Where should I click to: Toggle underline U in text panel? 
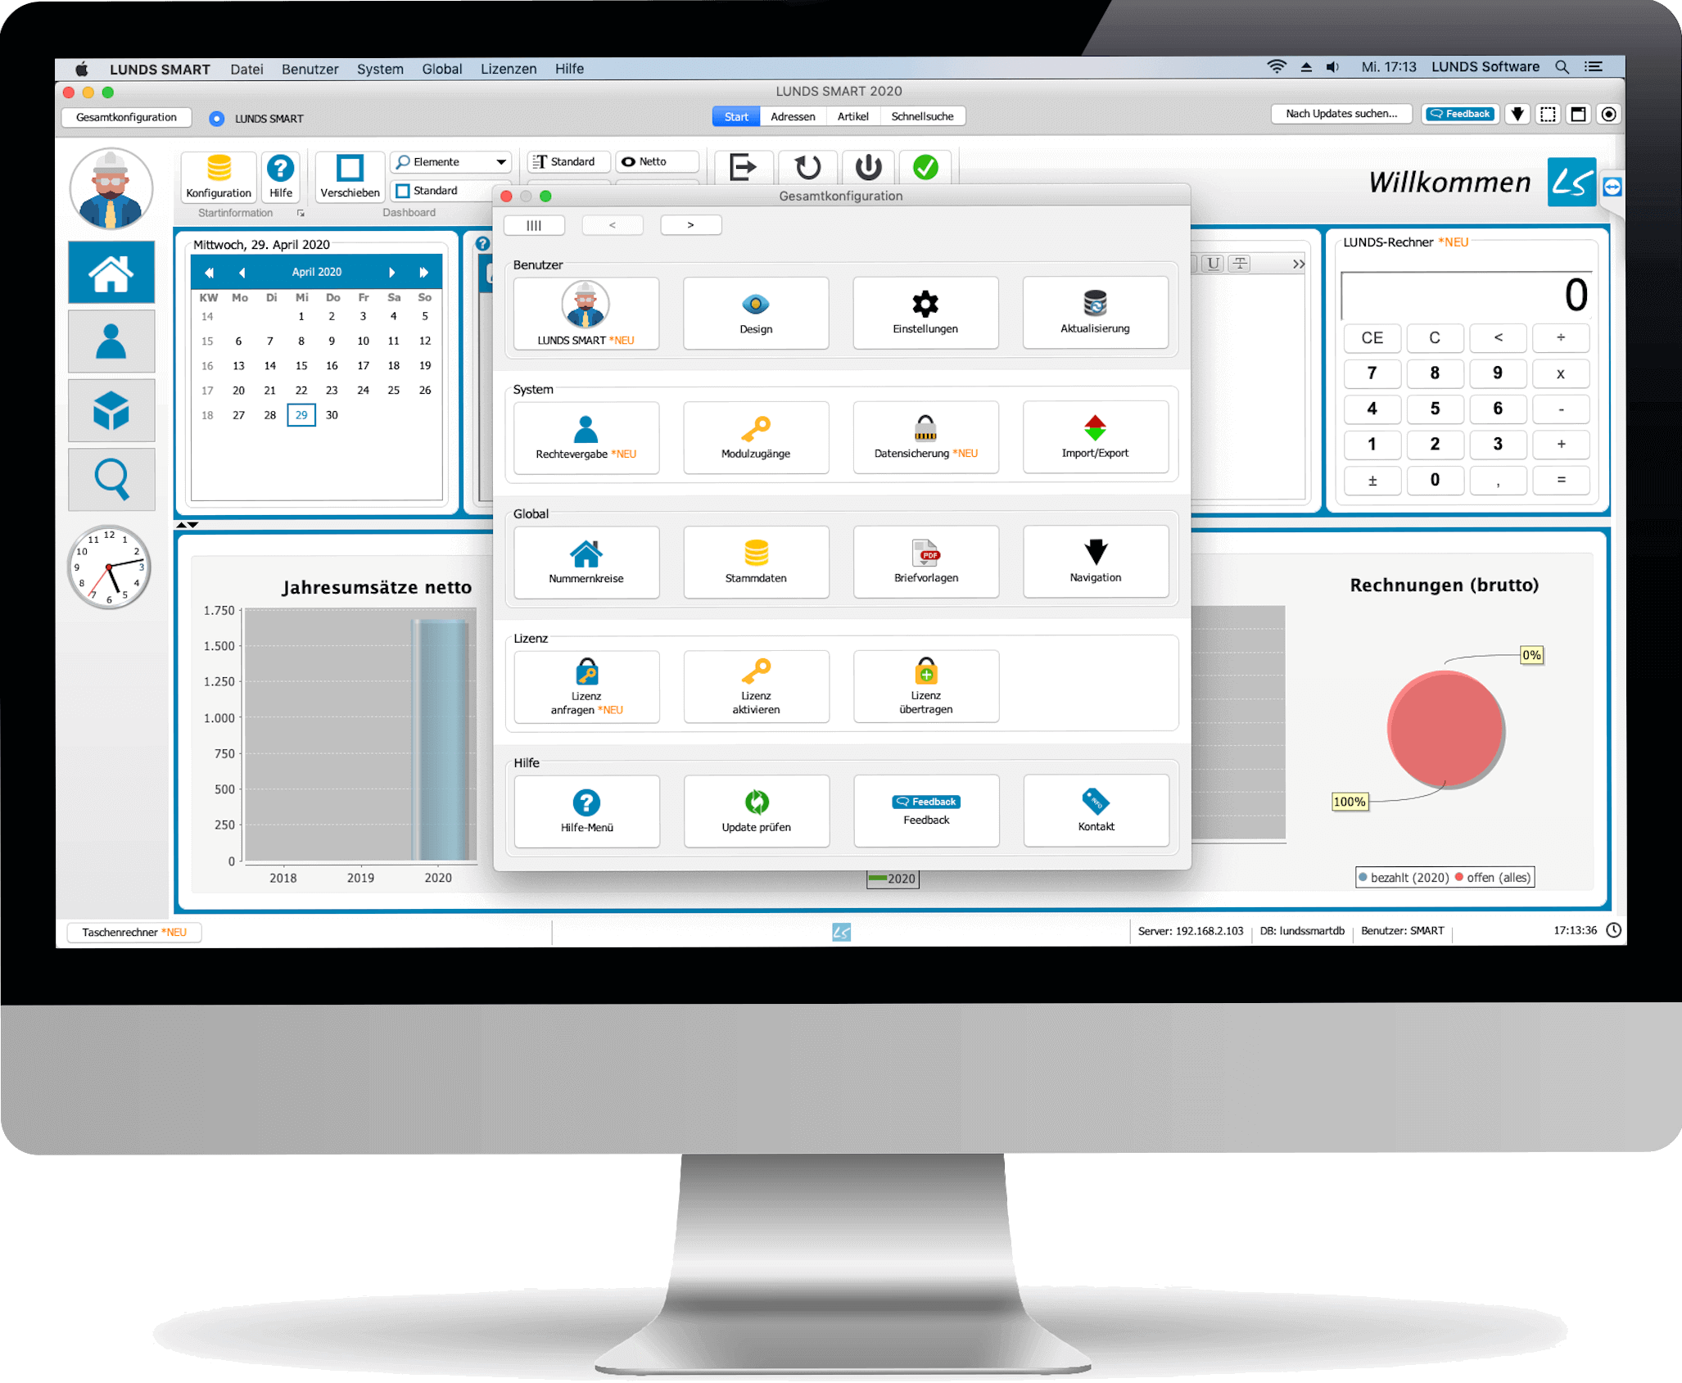pos(1214,263)
